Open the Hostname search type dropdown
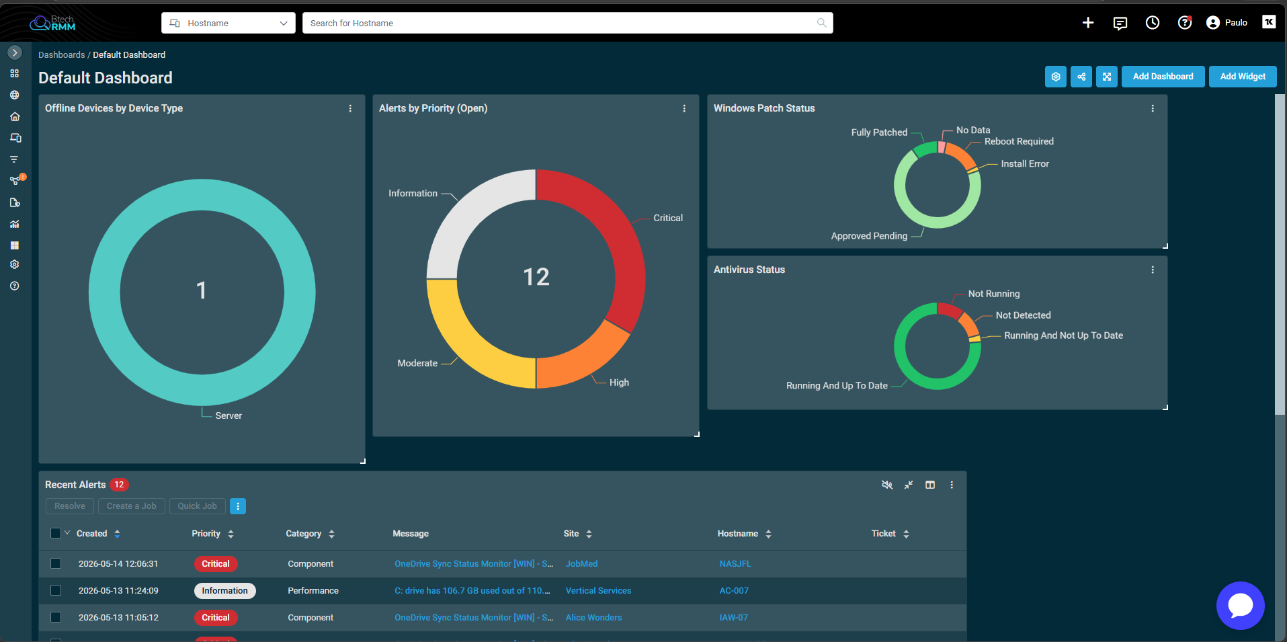Image resolution: width=1287 pixels, height=642 pixels. coord(229,23)
